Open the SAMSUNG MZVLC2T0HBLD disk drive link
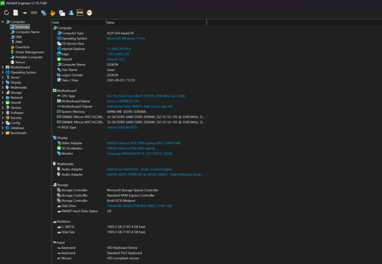The width and height of the screenshot is (382, 264). point(140,206)
